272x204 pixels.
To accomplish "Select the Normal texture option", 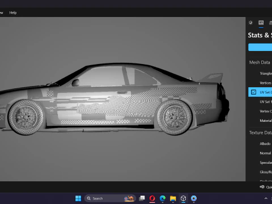I will click(265, 153).
